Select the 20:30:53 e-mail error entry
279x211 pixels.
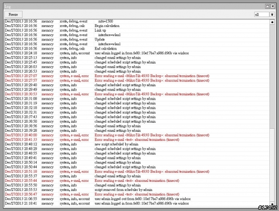[x=137, y=94]
